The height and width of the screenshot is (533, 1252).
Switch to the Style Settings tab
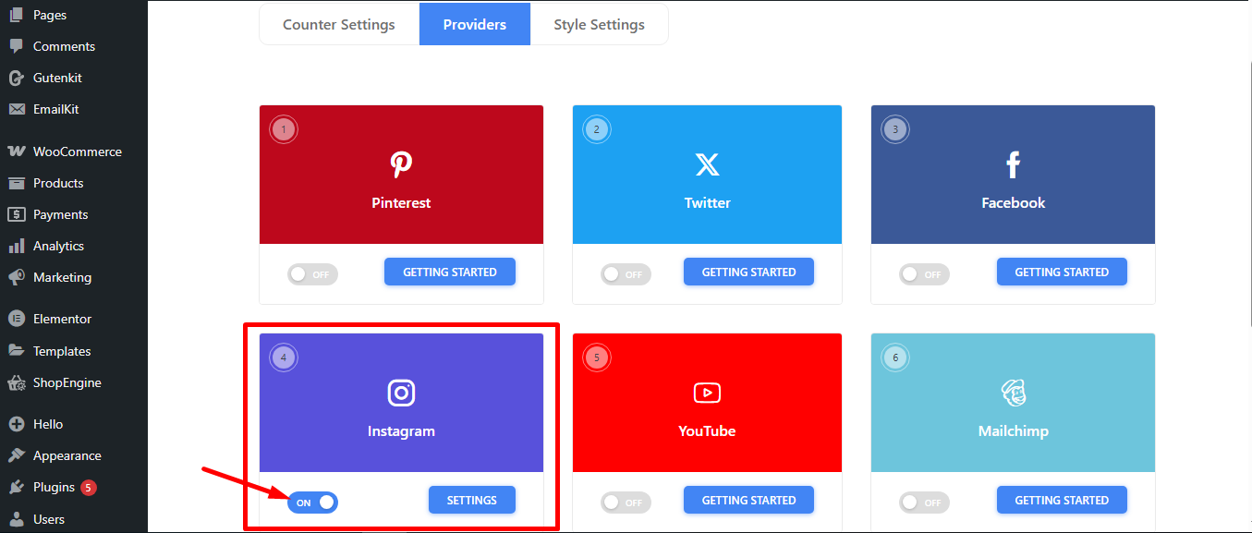coord(599,25)
